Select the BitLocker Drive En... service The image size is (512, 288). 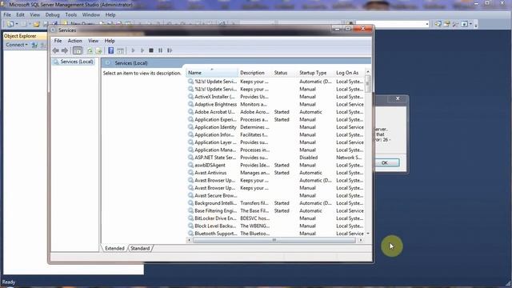pyautogui.click(x=276, y=218)
